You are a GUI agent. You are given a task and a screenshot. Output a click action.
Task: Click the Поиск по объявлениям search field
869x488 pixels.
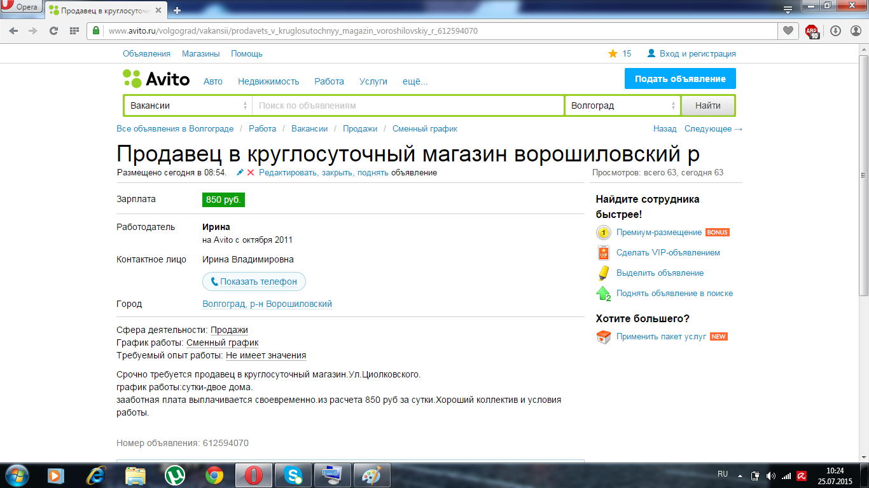[x=408, y=105]
